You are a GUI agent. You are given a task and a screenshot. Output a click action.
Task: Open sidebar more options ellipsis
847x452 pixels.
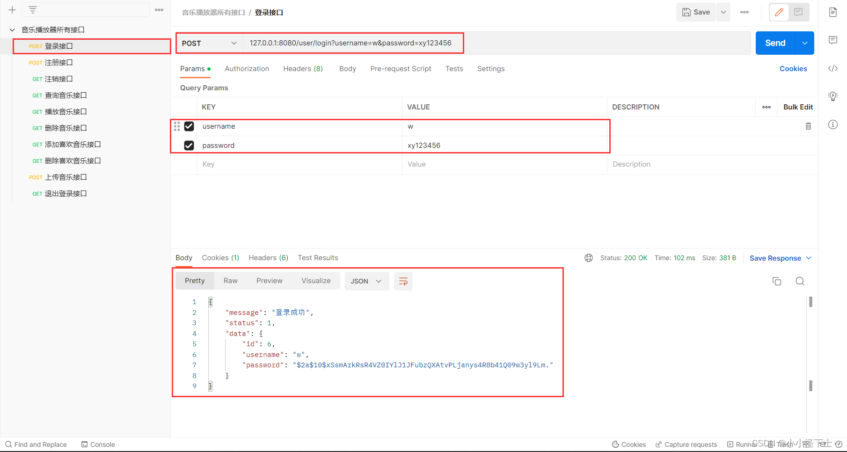[159, 10]
